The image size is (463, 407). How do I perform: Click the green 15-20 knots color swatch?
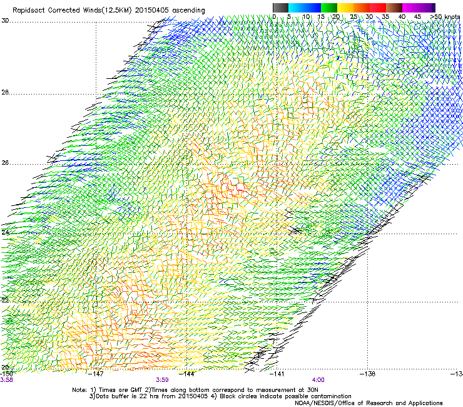coord(329,8)
